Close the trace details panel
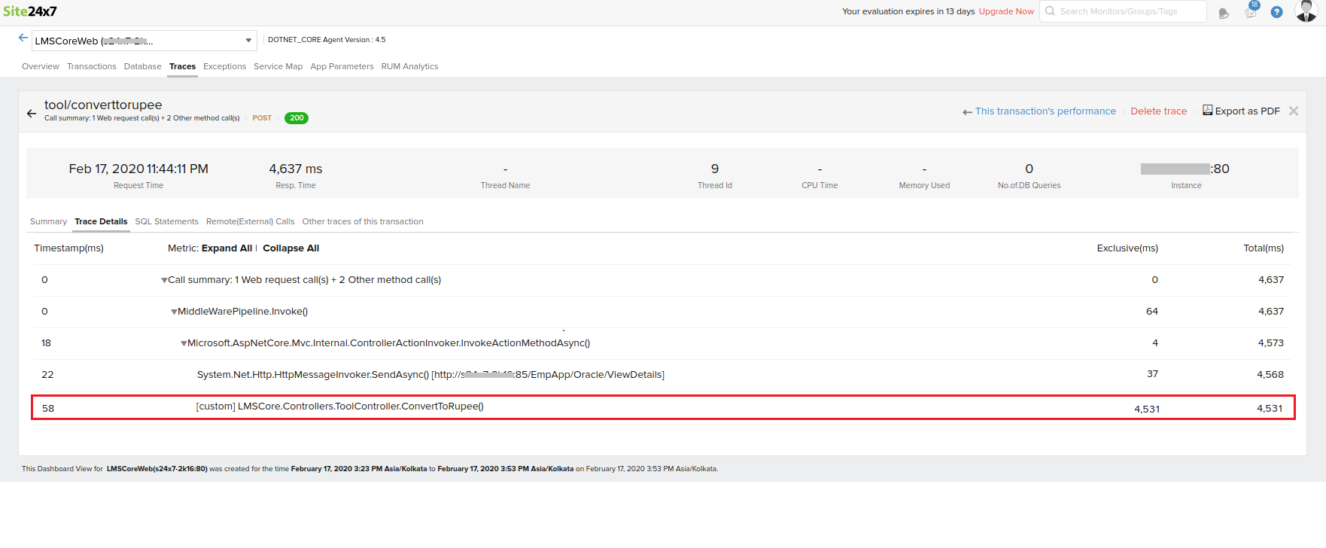The image size is (1326, 548). click(1294, 111)
